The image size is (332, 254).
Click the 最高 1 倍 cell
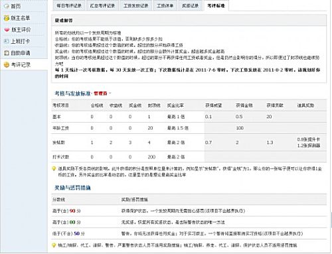tap(176, 117)
